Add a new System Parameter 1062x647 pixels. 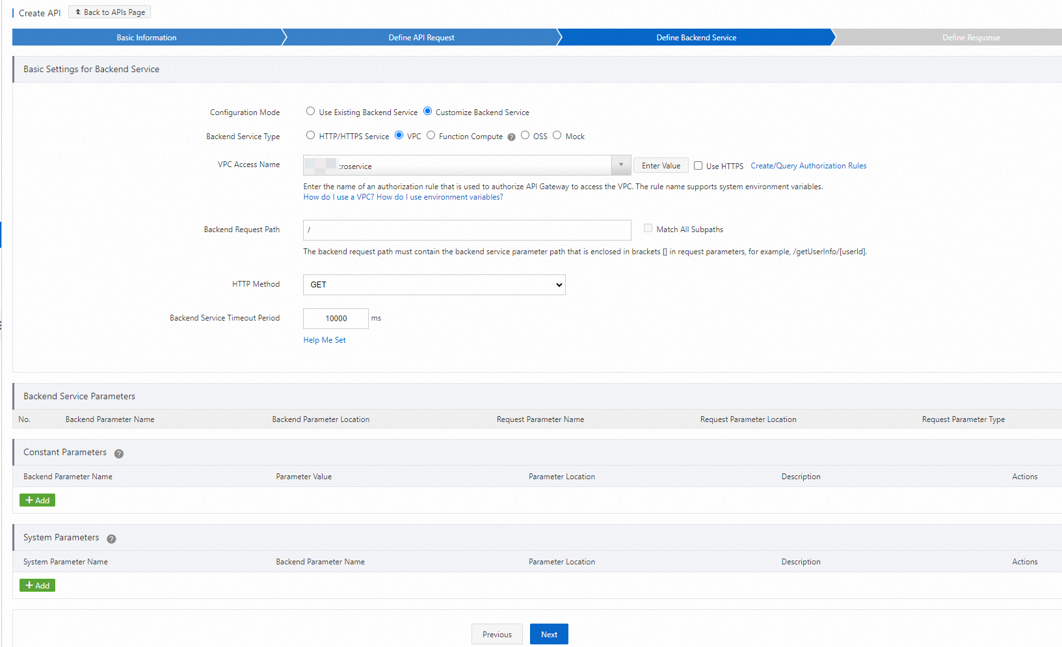point(37,585)
